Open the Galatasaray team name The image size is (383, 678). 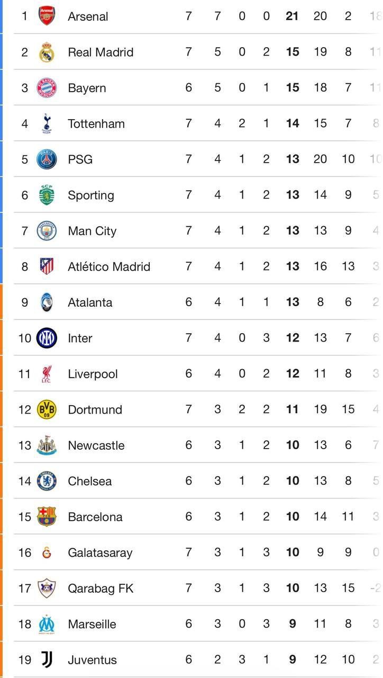(100, 552)
